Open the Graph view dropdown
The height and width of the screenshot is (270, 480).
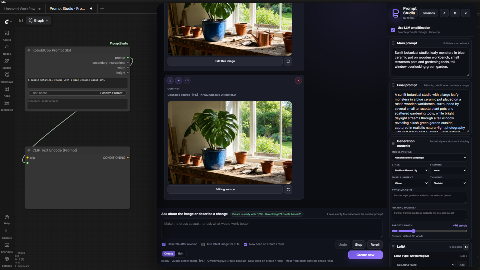pyautogui.click(x=38, y=20)
